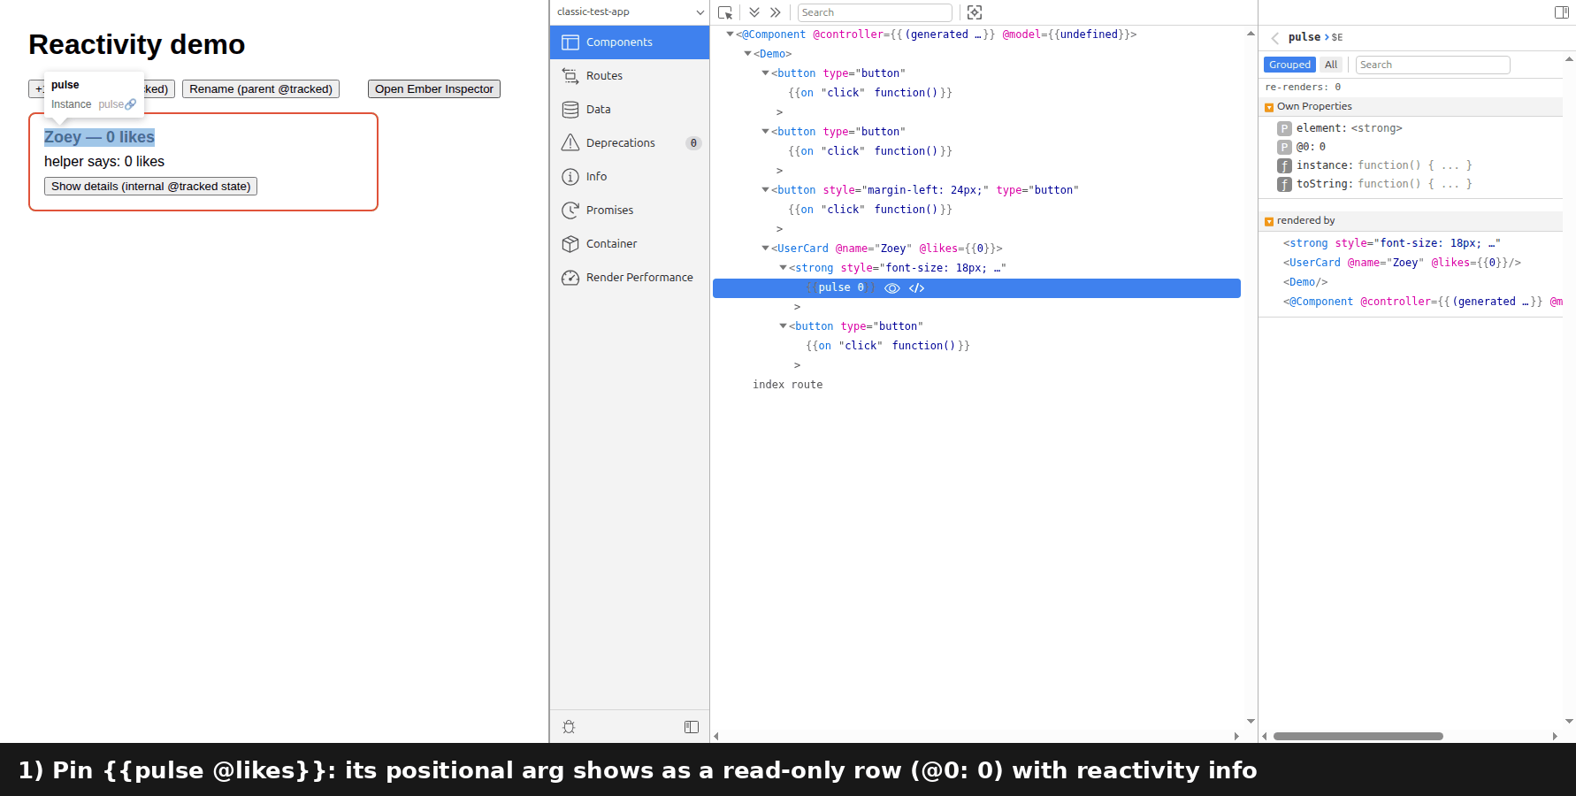
Task: Click the Promises clock icon
Action: (570, 210)
